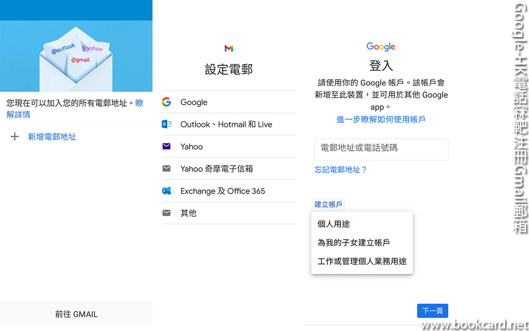Select the Outlook、Hotmail 和 Live option
Viewport: 529px width, 331px height.
[x=226, y=125]
